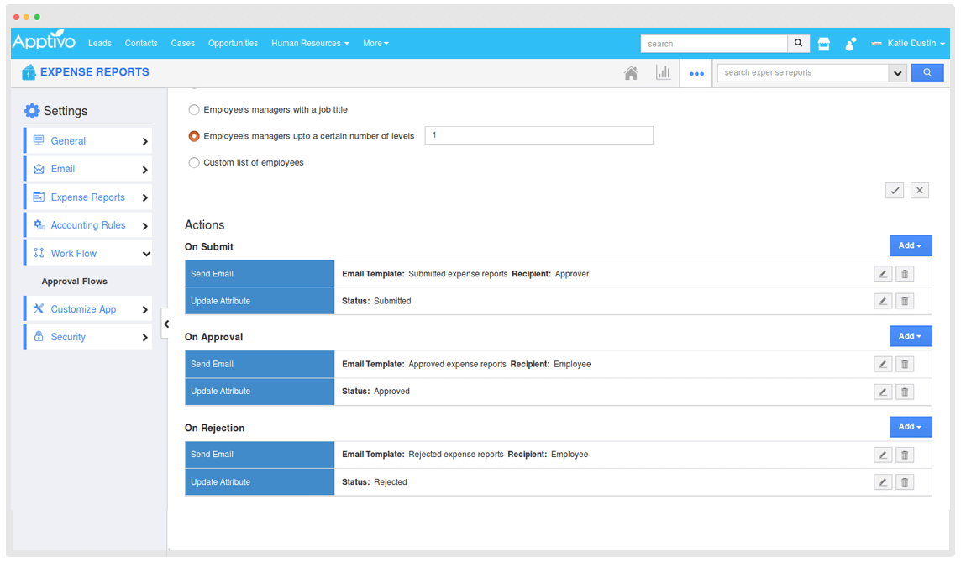Click the checkmark save icon
The width and height of the screenshot is (966, 563).
pos(895,191)
